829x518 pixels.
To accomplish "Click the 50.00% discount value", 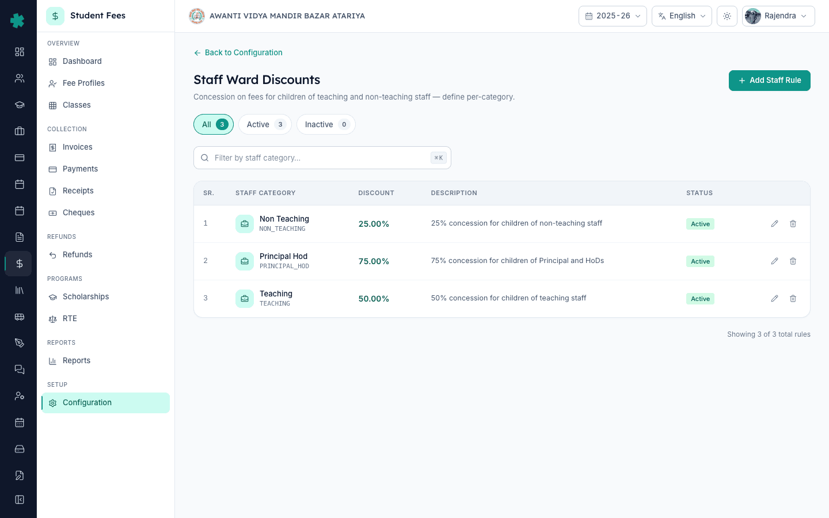I will coord(374,299).
